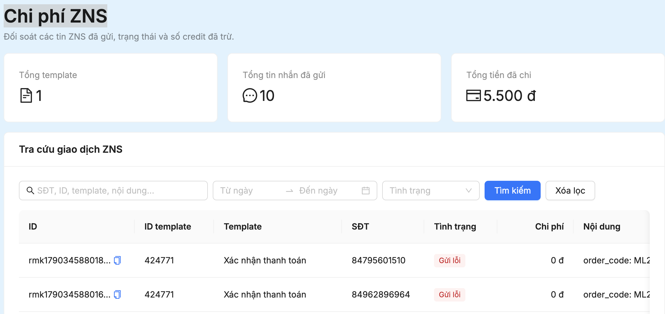Click the Gửi lỗi tag for 84962896964
Image resolution: width=665 pixels, height=314 pixels.
tap(450, 294)
